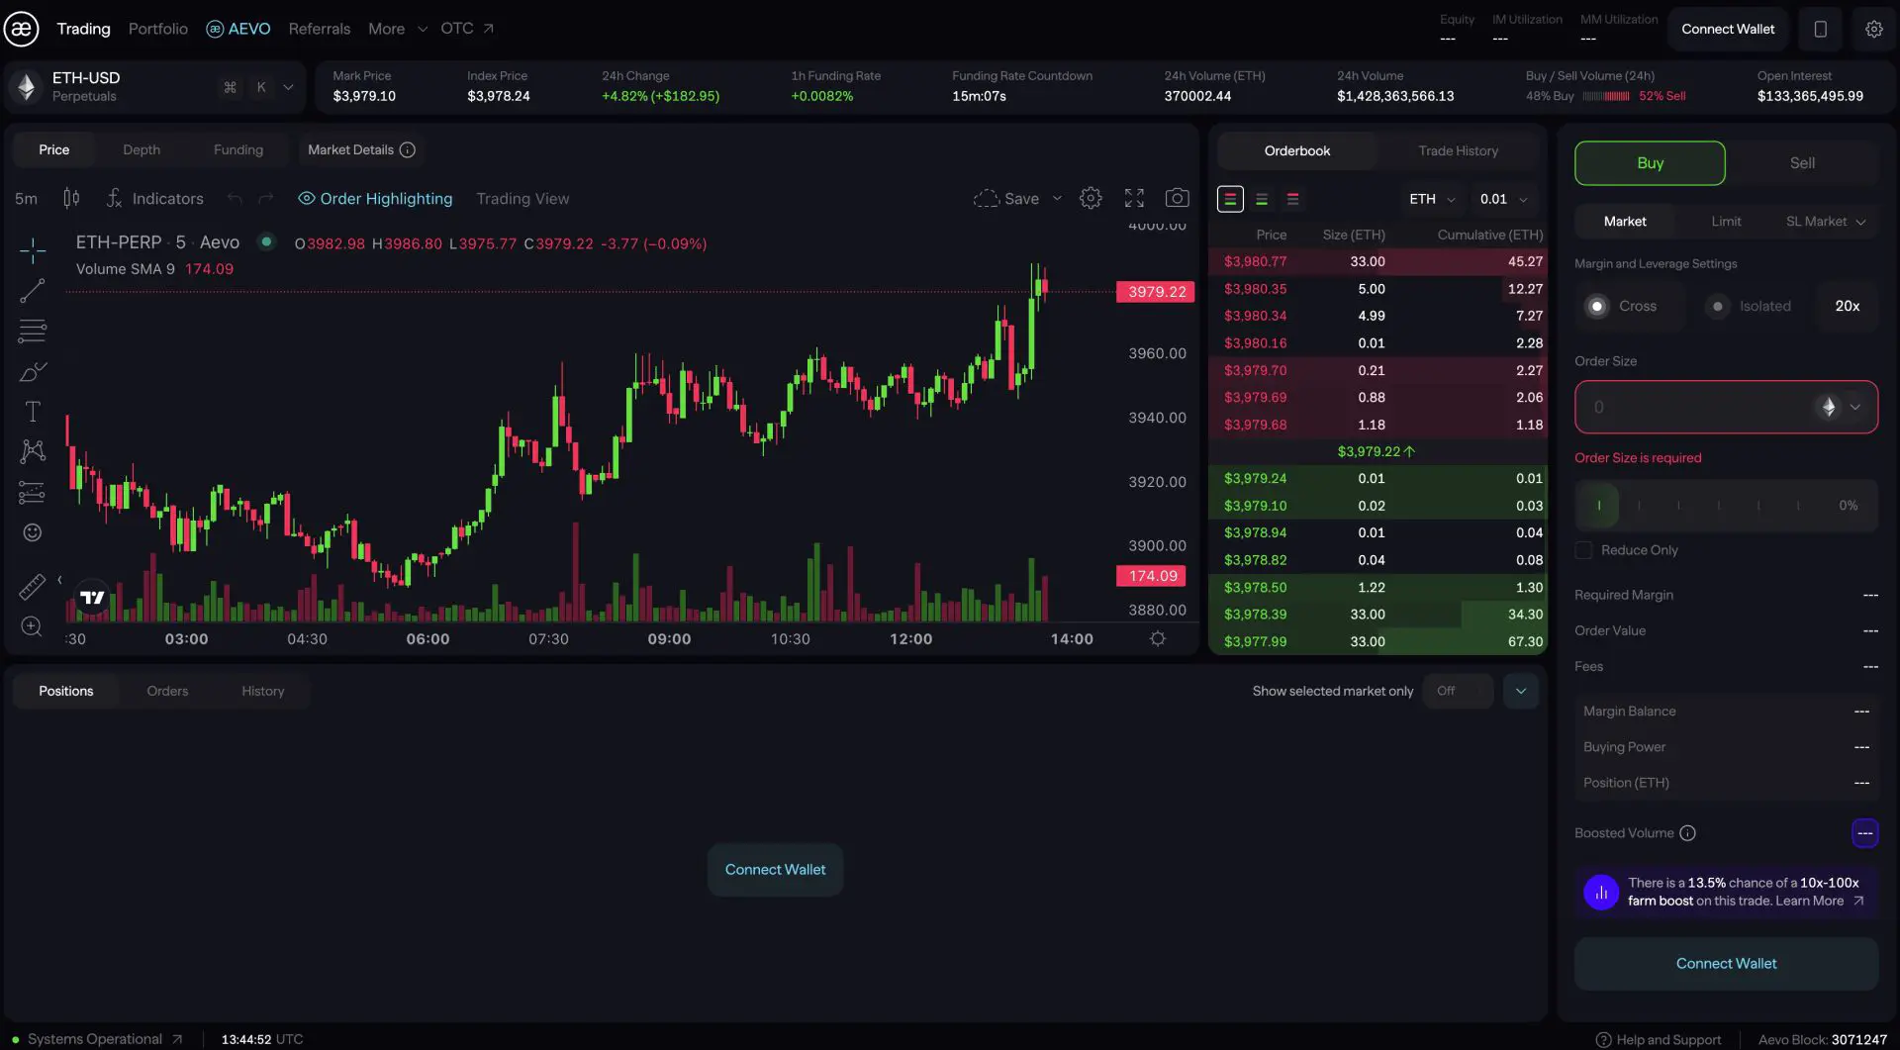
Task: Select the chart patterns tool
Action: pyautogui.click(x=32, y=451)
